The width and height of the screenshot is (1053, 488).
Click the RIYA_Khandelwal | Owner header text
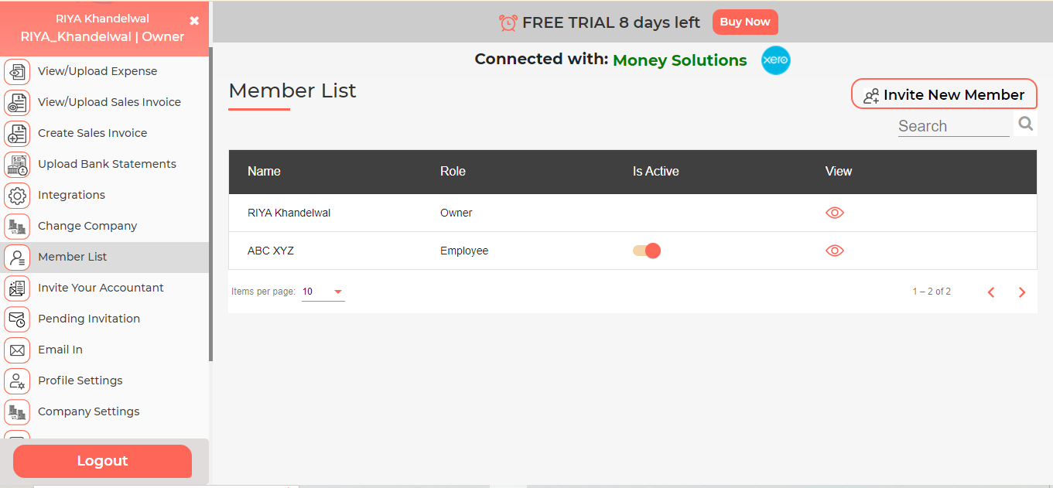click(102, 36)
